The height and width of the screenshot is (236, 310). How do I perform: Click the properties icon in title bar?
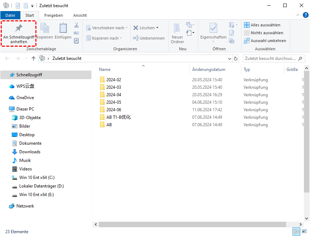[x=18, y=6]
